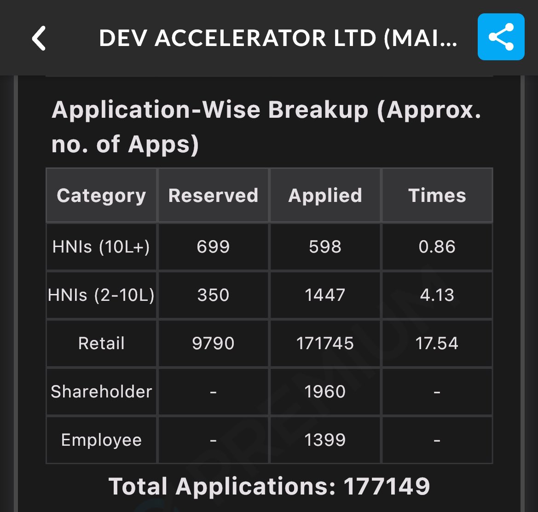Tap the Total Applications 177149 text
The image size is (538, 512).
click(x=269, y=486)
